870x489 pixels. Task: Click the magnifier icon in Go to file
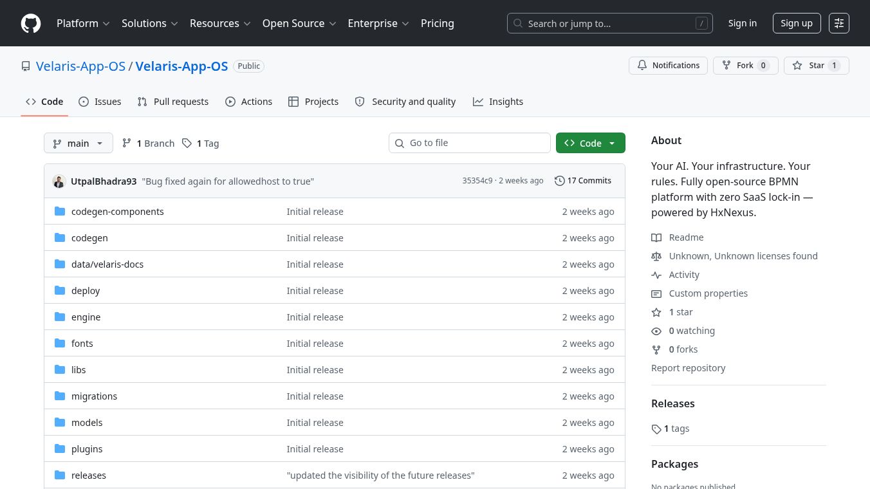click(400, 143)
